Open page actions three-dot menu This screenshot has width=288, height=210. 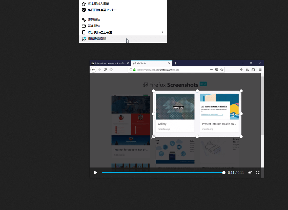tap(211, 70)
